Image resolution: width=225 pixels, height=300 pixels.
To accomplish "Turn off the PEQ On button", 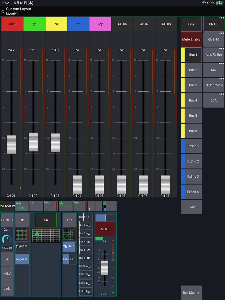I will 46,220.
